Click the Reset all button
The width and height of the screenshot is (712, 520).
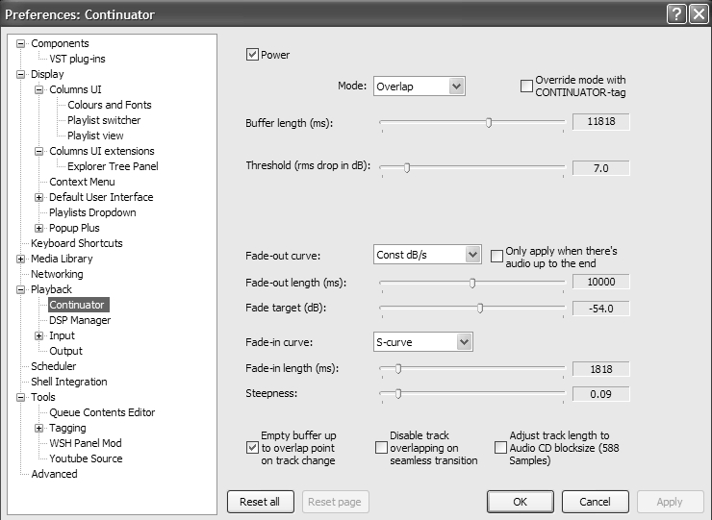coord(260,502)
